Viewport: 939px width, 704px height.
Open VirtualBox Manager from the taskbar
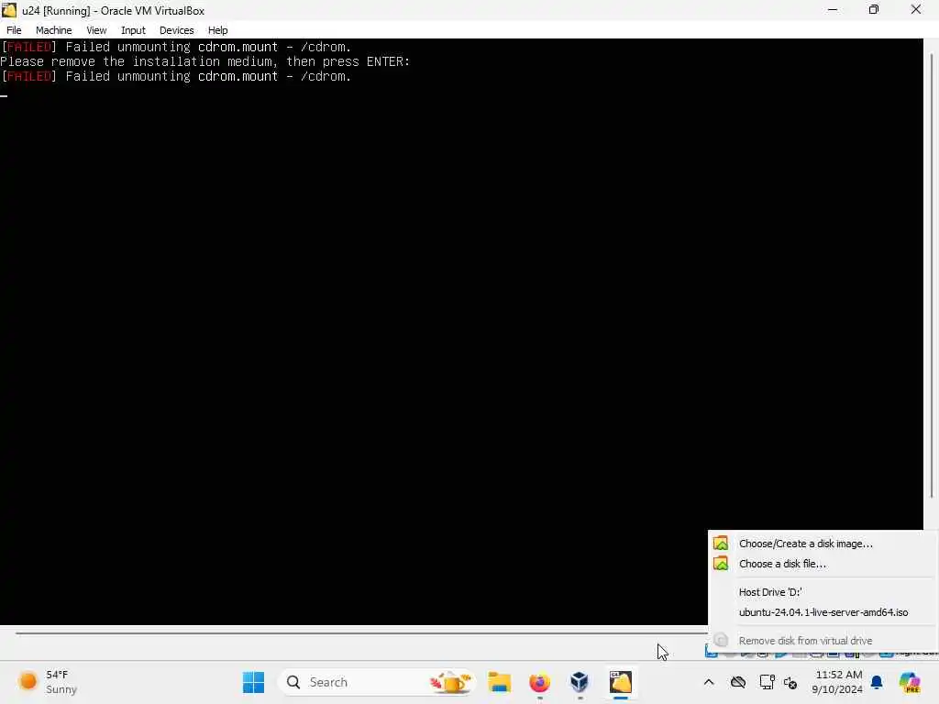(580, 682)
